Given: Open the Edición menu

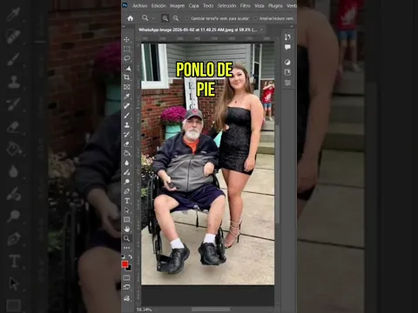Looking at the screenshot, I should [x=158, y=6].
